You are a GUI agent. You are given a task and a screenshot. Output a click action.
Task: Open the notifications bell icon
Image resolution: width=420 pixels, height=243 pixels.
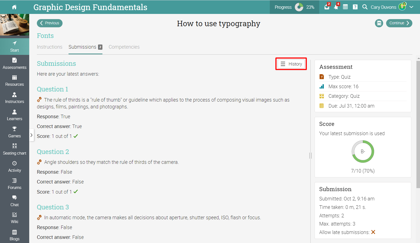point(336,7)
